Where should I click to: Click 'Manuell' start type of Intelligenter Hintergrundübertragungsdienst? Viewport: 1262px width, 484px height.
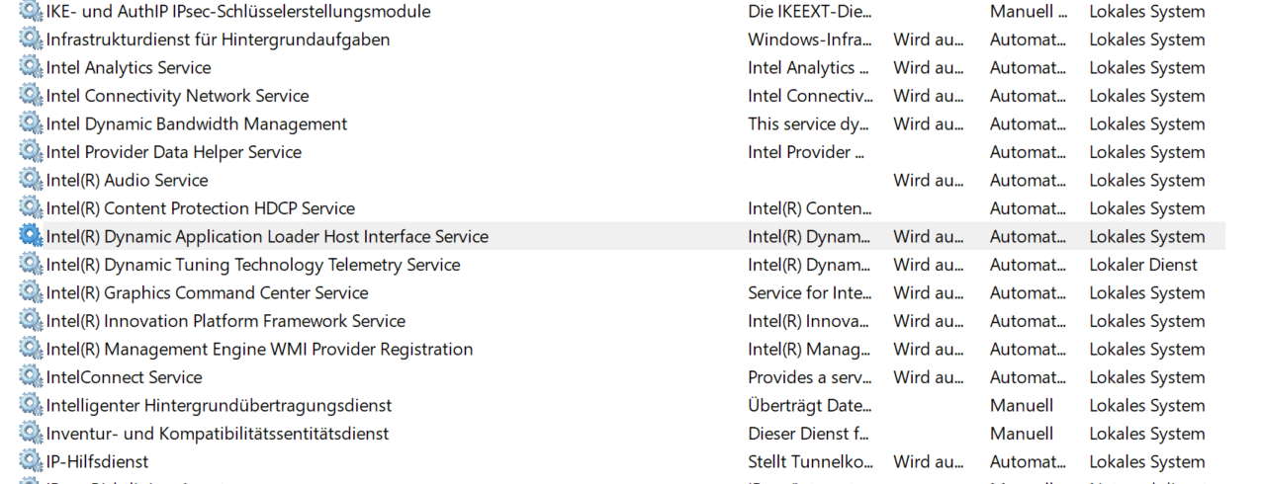pos(1021,406)
